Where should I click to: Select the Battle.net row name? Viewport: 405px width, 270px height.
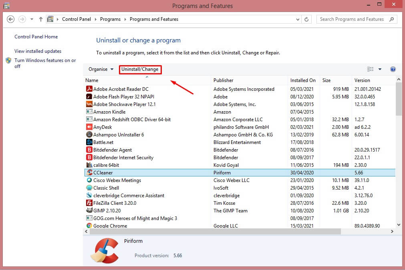point(103,142)
